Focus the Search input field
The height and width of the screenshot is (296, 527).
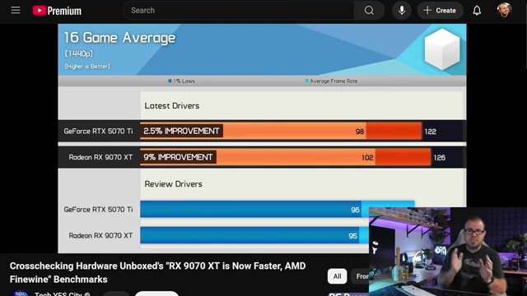pos(239,11)
